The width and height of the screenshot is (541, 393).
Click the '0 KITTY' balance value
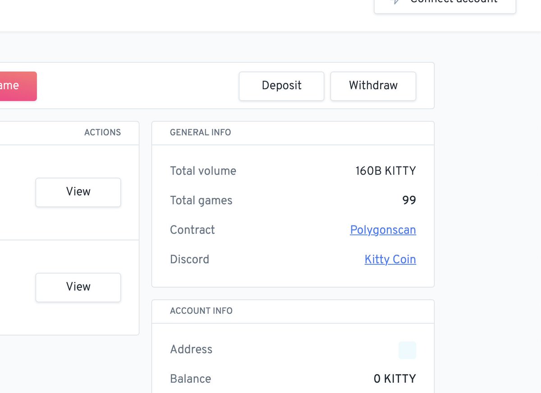tap(394, 379)
